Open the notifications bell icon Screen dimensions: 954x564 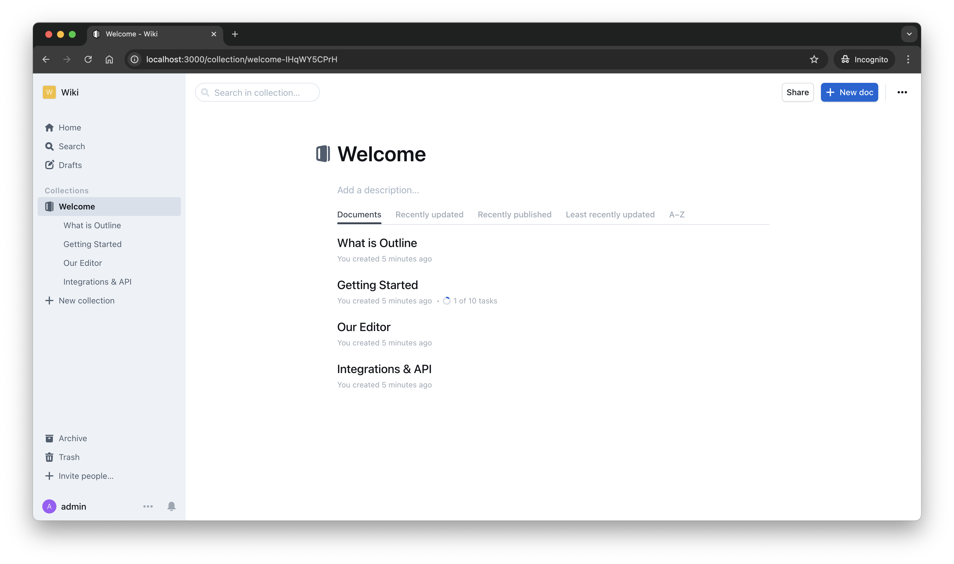point(171,506)
